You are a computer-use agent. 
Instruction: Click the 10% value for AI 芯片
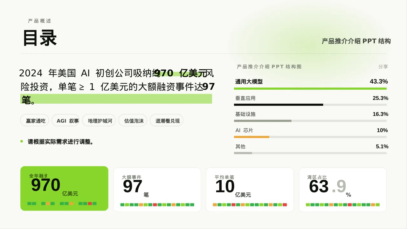382,130
